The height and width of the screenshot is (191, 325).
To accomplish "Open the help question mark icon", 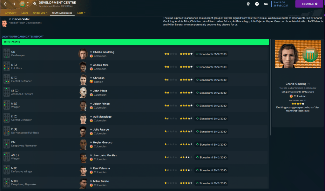I will 257,4.
